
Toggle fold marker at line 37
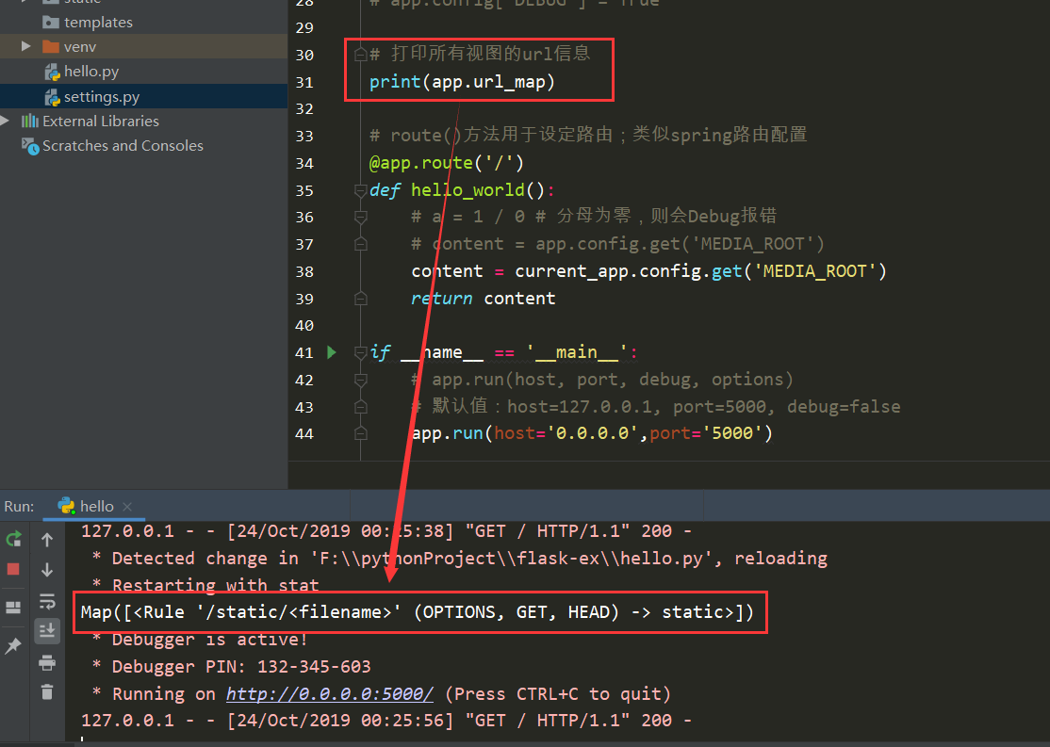(360, 244)
